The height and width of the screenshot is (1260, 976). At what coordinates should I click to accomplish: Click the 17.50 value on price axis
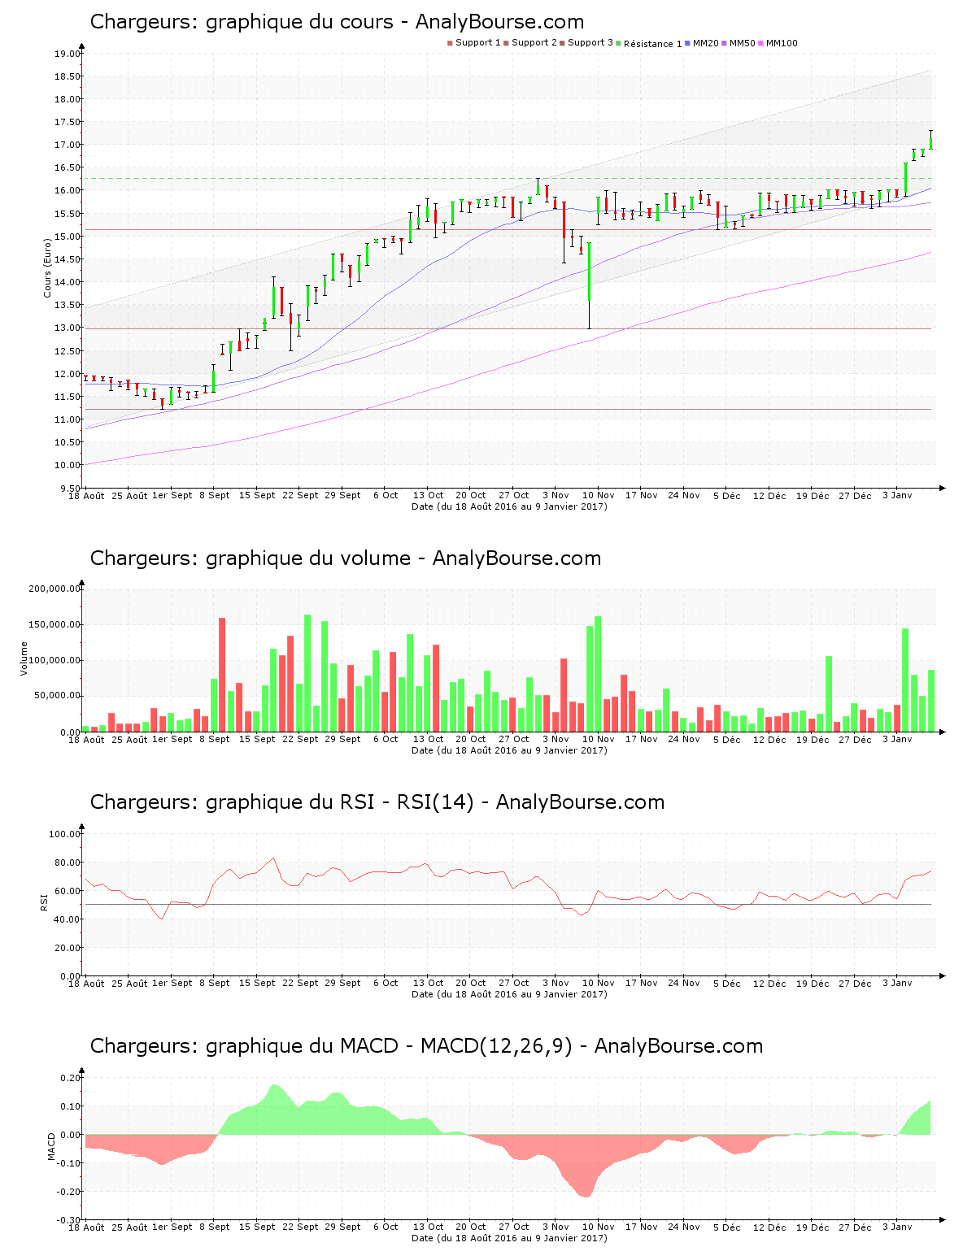67,122
